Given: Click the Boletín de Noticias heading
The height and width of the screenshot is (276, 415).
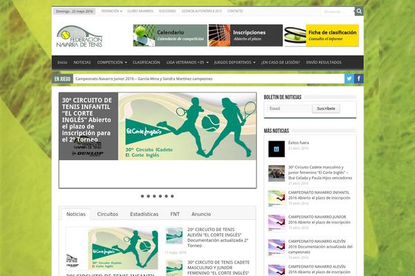Looking at the screenshot, I should click(283, 97).
